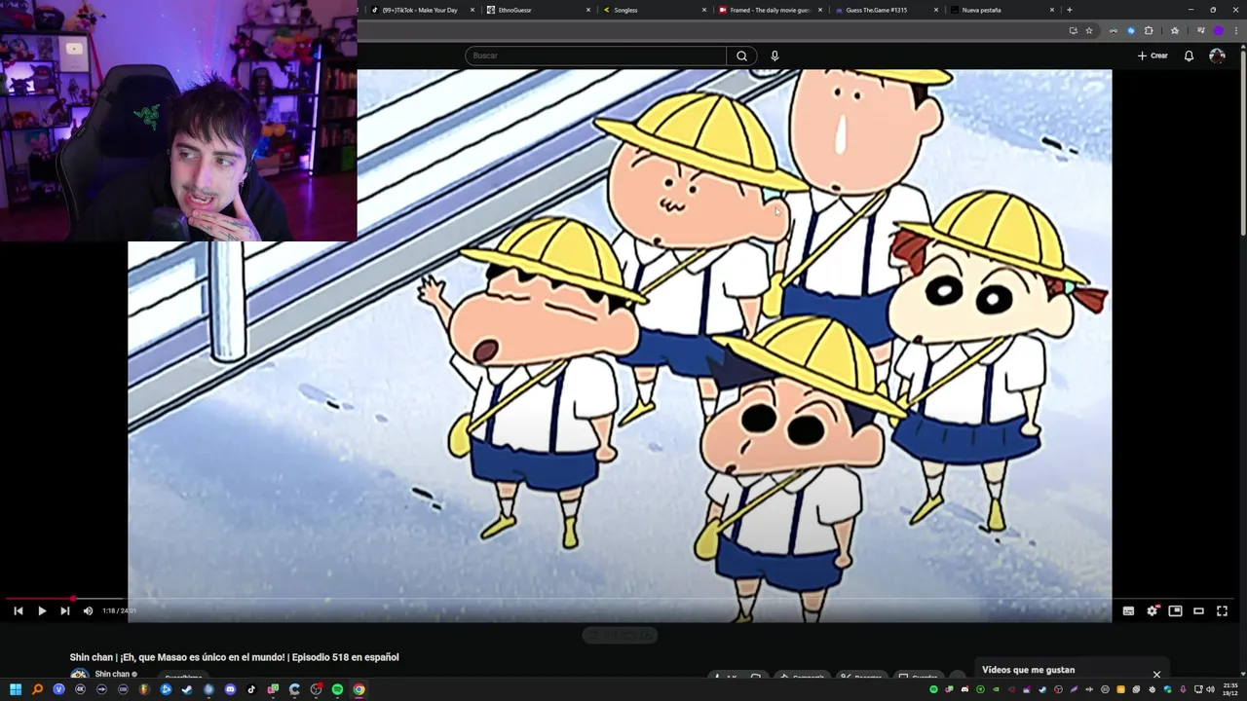The height and width of the screenshot is (701, 1247).
Task: Close the EthnoGuessr tab
Action: click(x=588, y=10)
